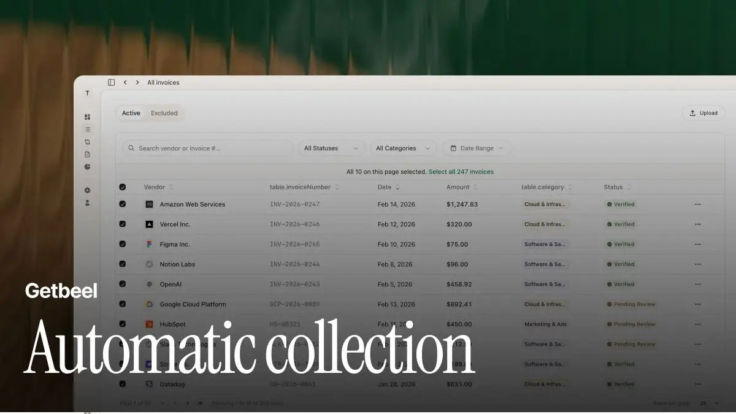Open the pie chart reports icon
Image resolution: width=736 pixels, height=414 pixels.
(x=87, y=166)
